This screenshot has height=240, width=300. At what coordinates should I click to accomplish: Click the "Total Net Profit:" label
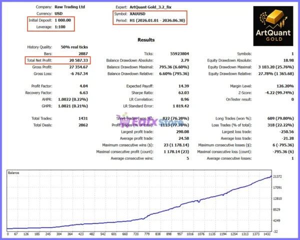(39, 61)
